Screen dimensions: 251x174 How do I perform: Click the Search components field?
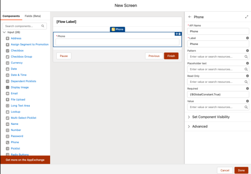point(25,26)
